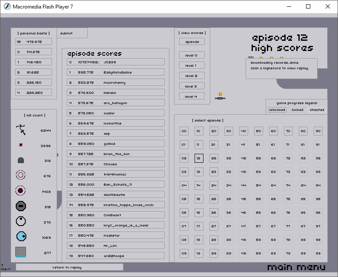Click the dark dome floor guard icon
The image size is (338, 277).
click(21, 160)
